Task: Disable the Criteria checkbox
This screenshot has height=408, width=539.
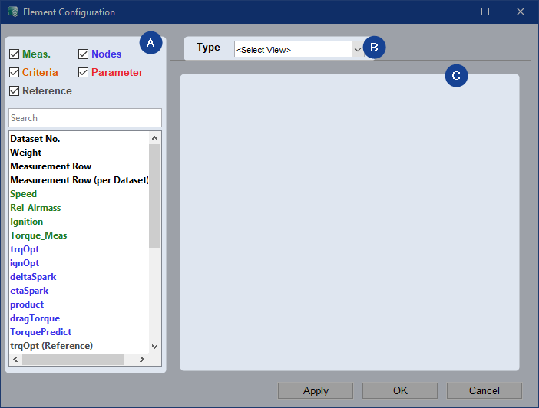Action: (x=15, y=73)
